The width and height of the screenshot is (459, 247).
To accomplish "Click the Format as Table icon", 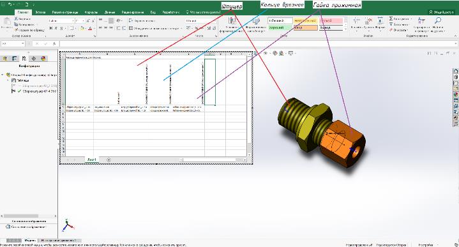I will click(x=256, y=21).
